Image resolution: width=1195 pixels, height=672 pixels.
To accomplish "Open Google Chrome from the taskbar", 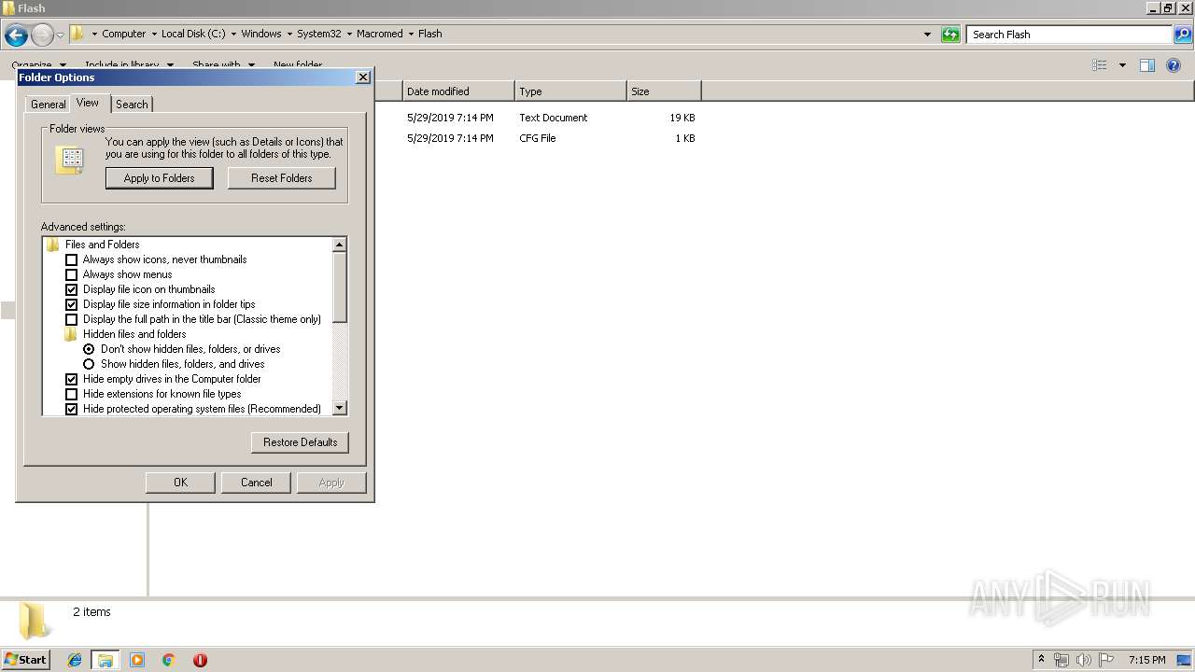I will tap(168, 660).
